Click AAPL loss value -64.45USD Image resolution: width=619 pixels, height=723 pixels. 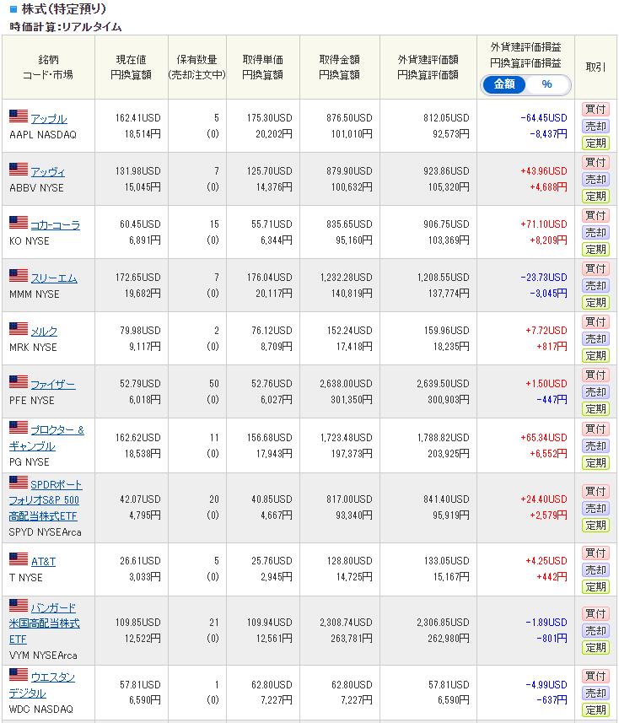click(544, 118)
